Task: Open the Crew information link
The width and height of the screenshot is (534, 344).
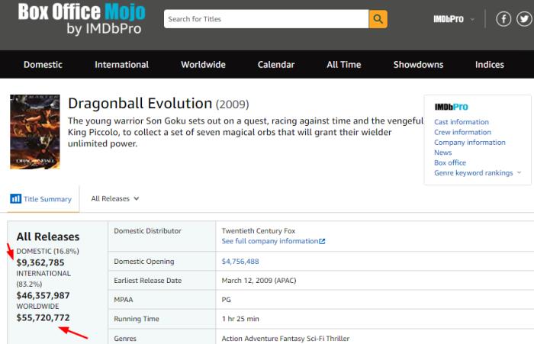Action: (462, 132)
